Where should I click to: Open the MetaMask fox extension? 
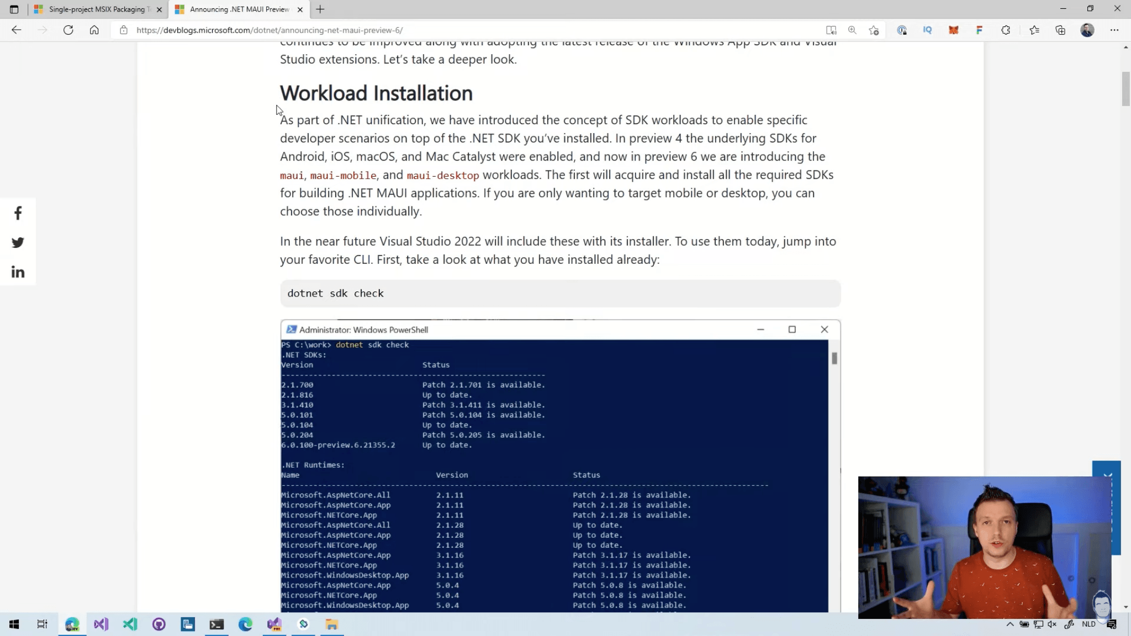tap(954, 30)
